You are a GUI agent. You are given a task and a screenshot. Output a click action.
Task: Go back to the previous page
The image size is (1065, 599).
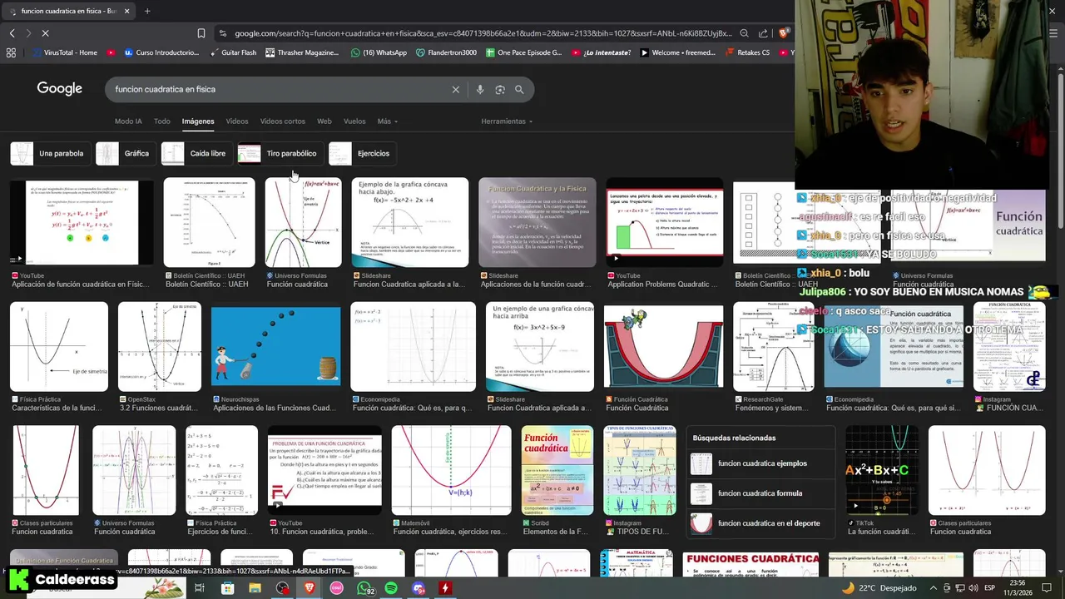click(x=12, y=33)
